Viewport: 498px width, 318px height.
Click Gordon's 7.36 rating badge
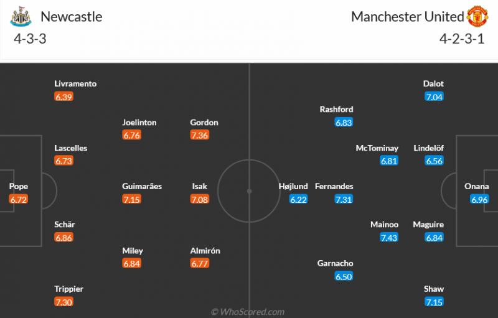[x=200, y=135]
